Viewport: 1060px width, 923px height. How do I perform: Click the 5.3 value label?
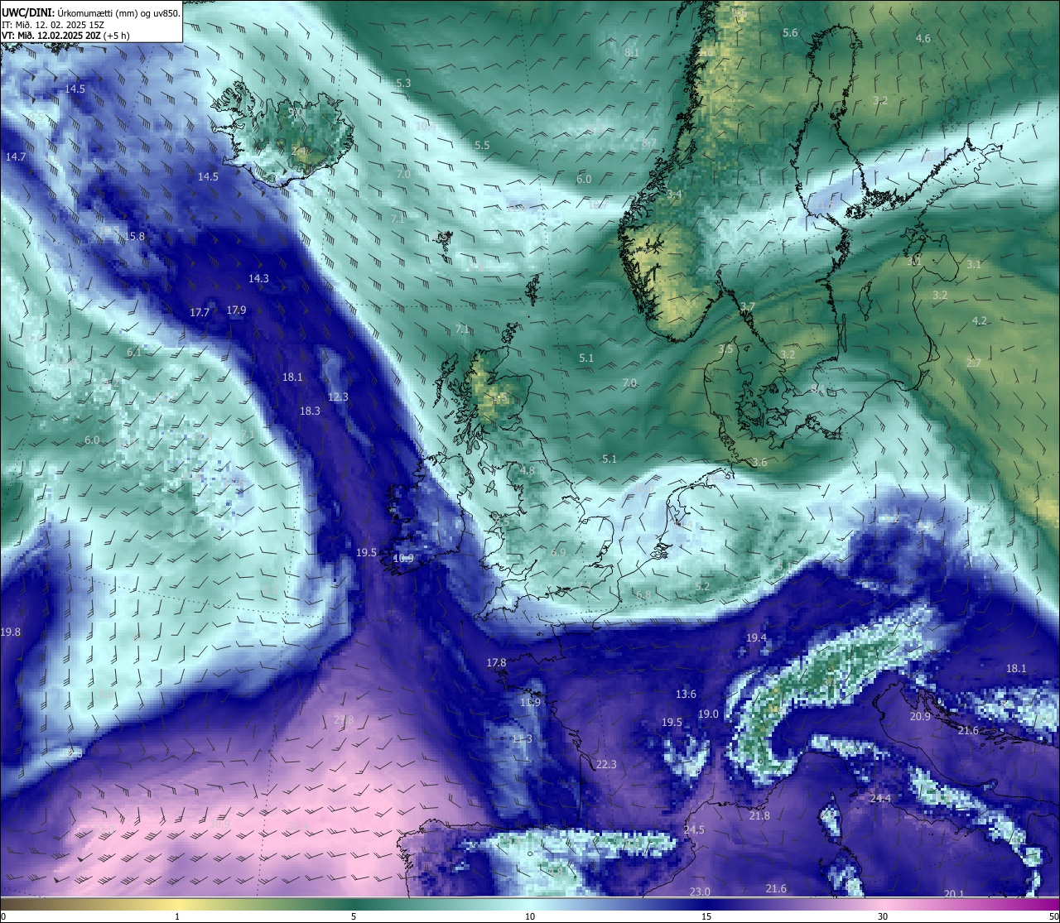[x=403, y=83]
